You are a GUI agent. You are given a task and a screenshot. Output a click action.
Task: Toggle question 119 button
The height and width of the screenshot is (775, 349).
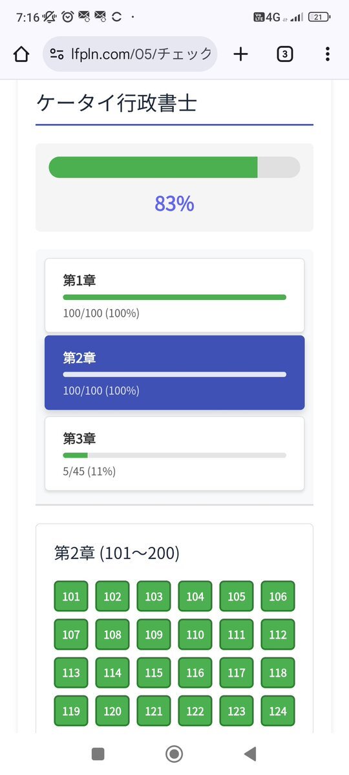click(x=71, y=711)
